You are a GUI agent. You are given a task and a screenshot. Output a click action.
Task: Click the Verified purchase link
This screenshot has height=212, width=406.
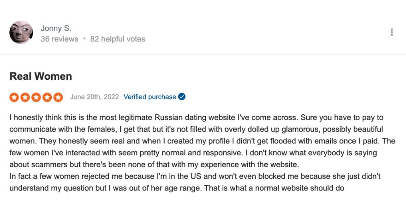point(149,97)
